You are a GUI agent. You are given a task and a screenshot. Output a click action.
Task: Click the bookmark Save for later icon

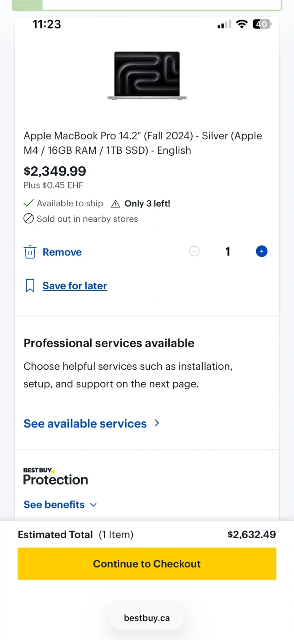coord(30,286)
